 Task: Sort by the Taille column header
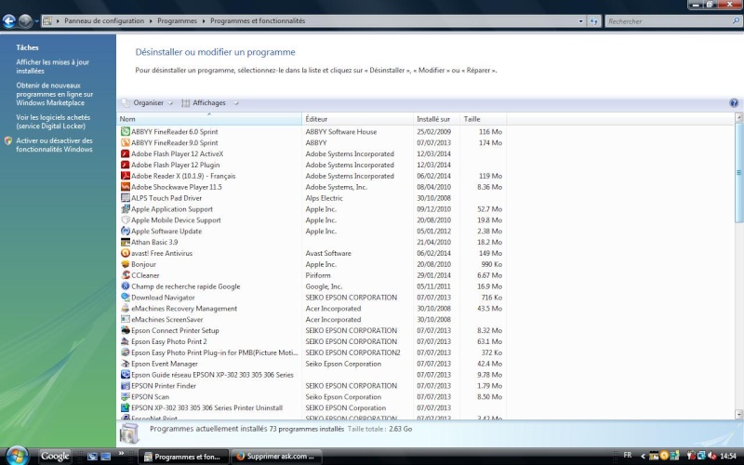pyautogui.click(x=483, y=119)
